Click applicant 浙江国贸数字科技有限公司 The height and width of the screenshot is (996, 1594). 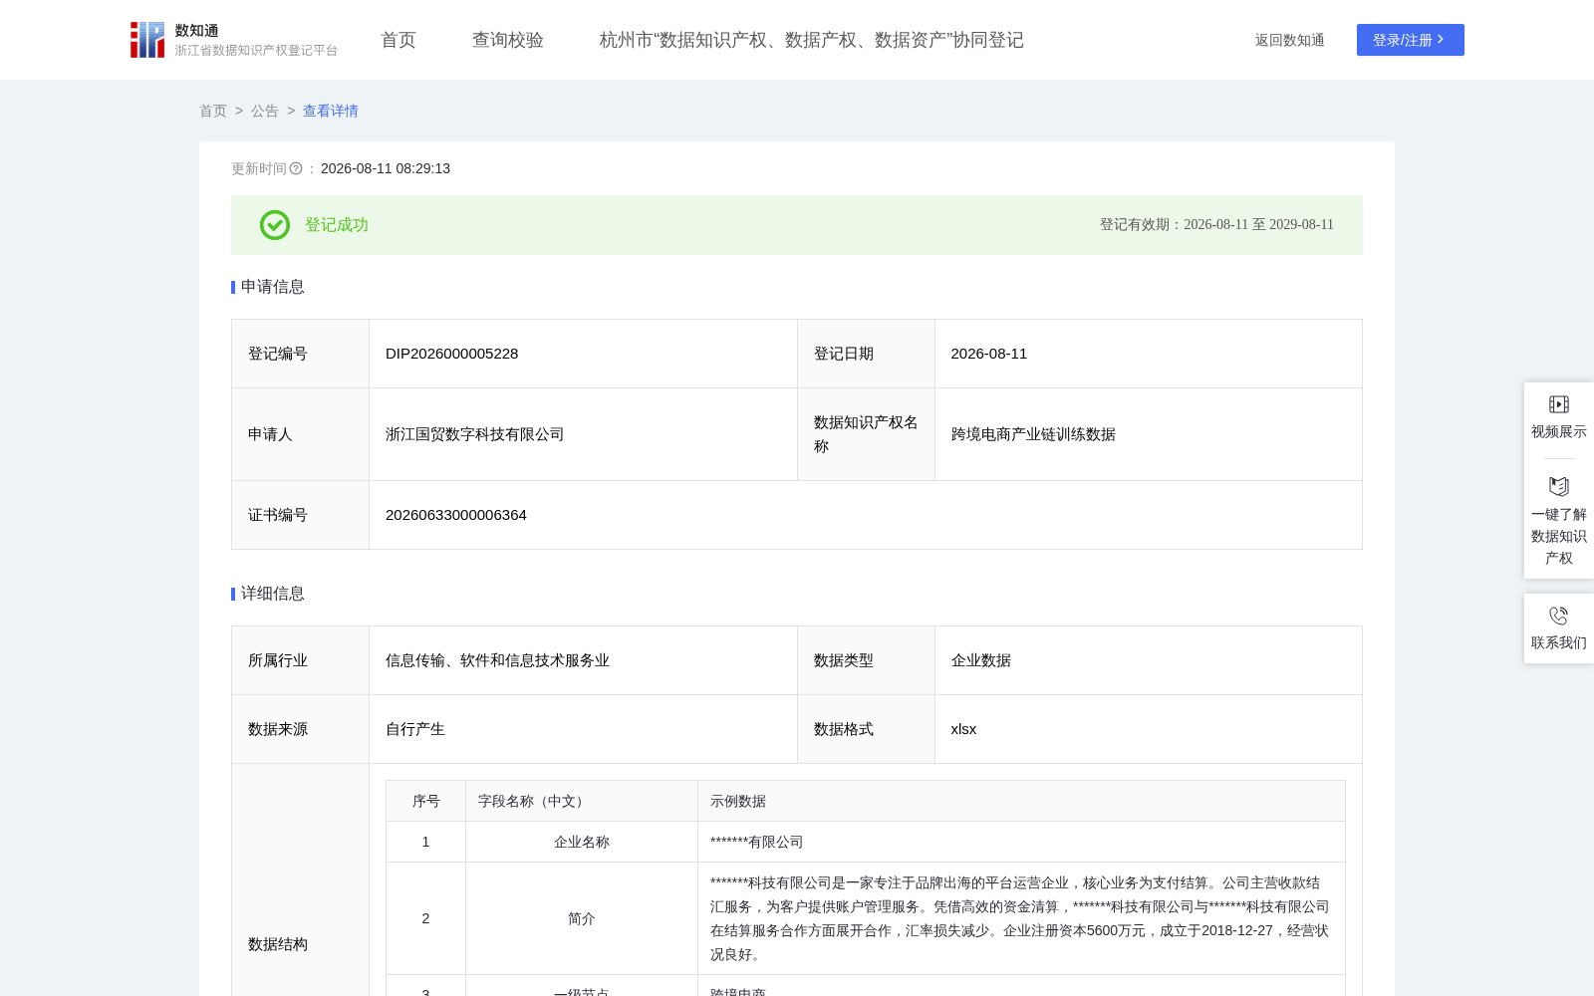tap(475, 434)
